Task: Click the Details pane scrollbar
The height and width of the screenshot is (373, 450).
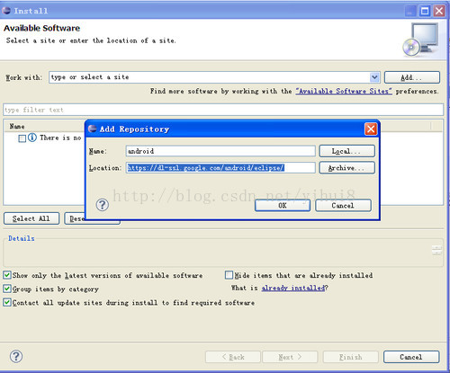Action: (x=436, y=251)
